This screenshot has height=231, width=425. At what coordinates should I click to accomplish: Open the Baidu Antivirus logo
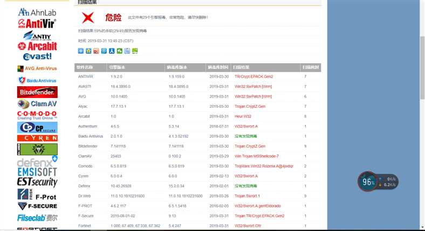[x=37, y=80]
